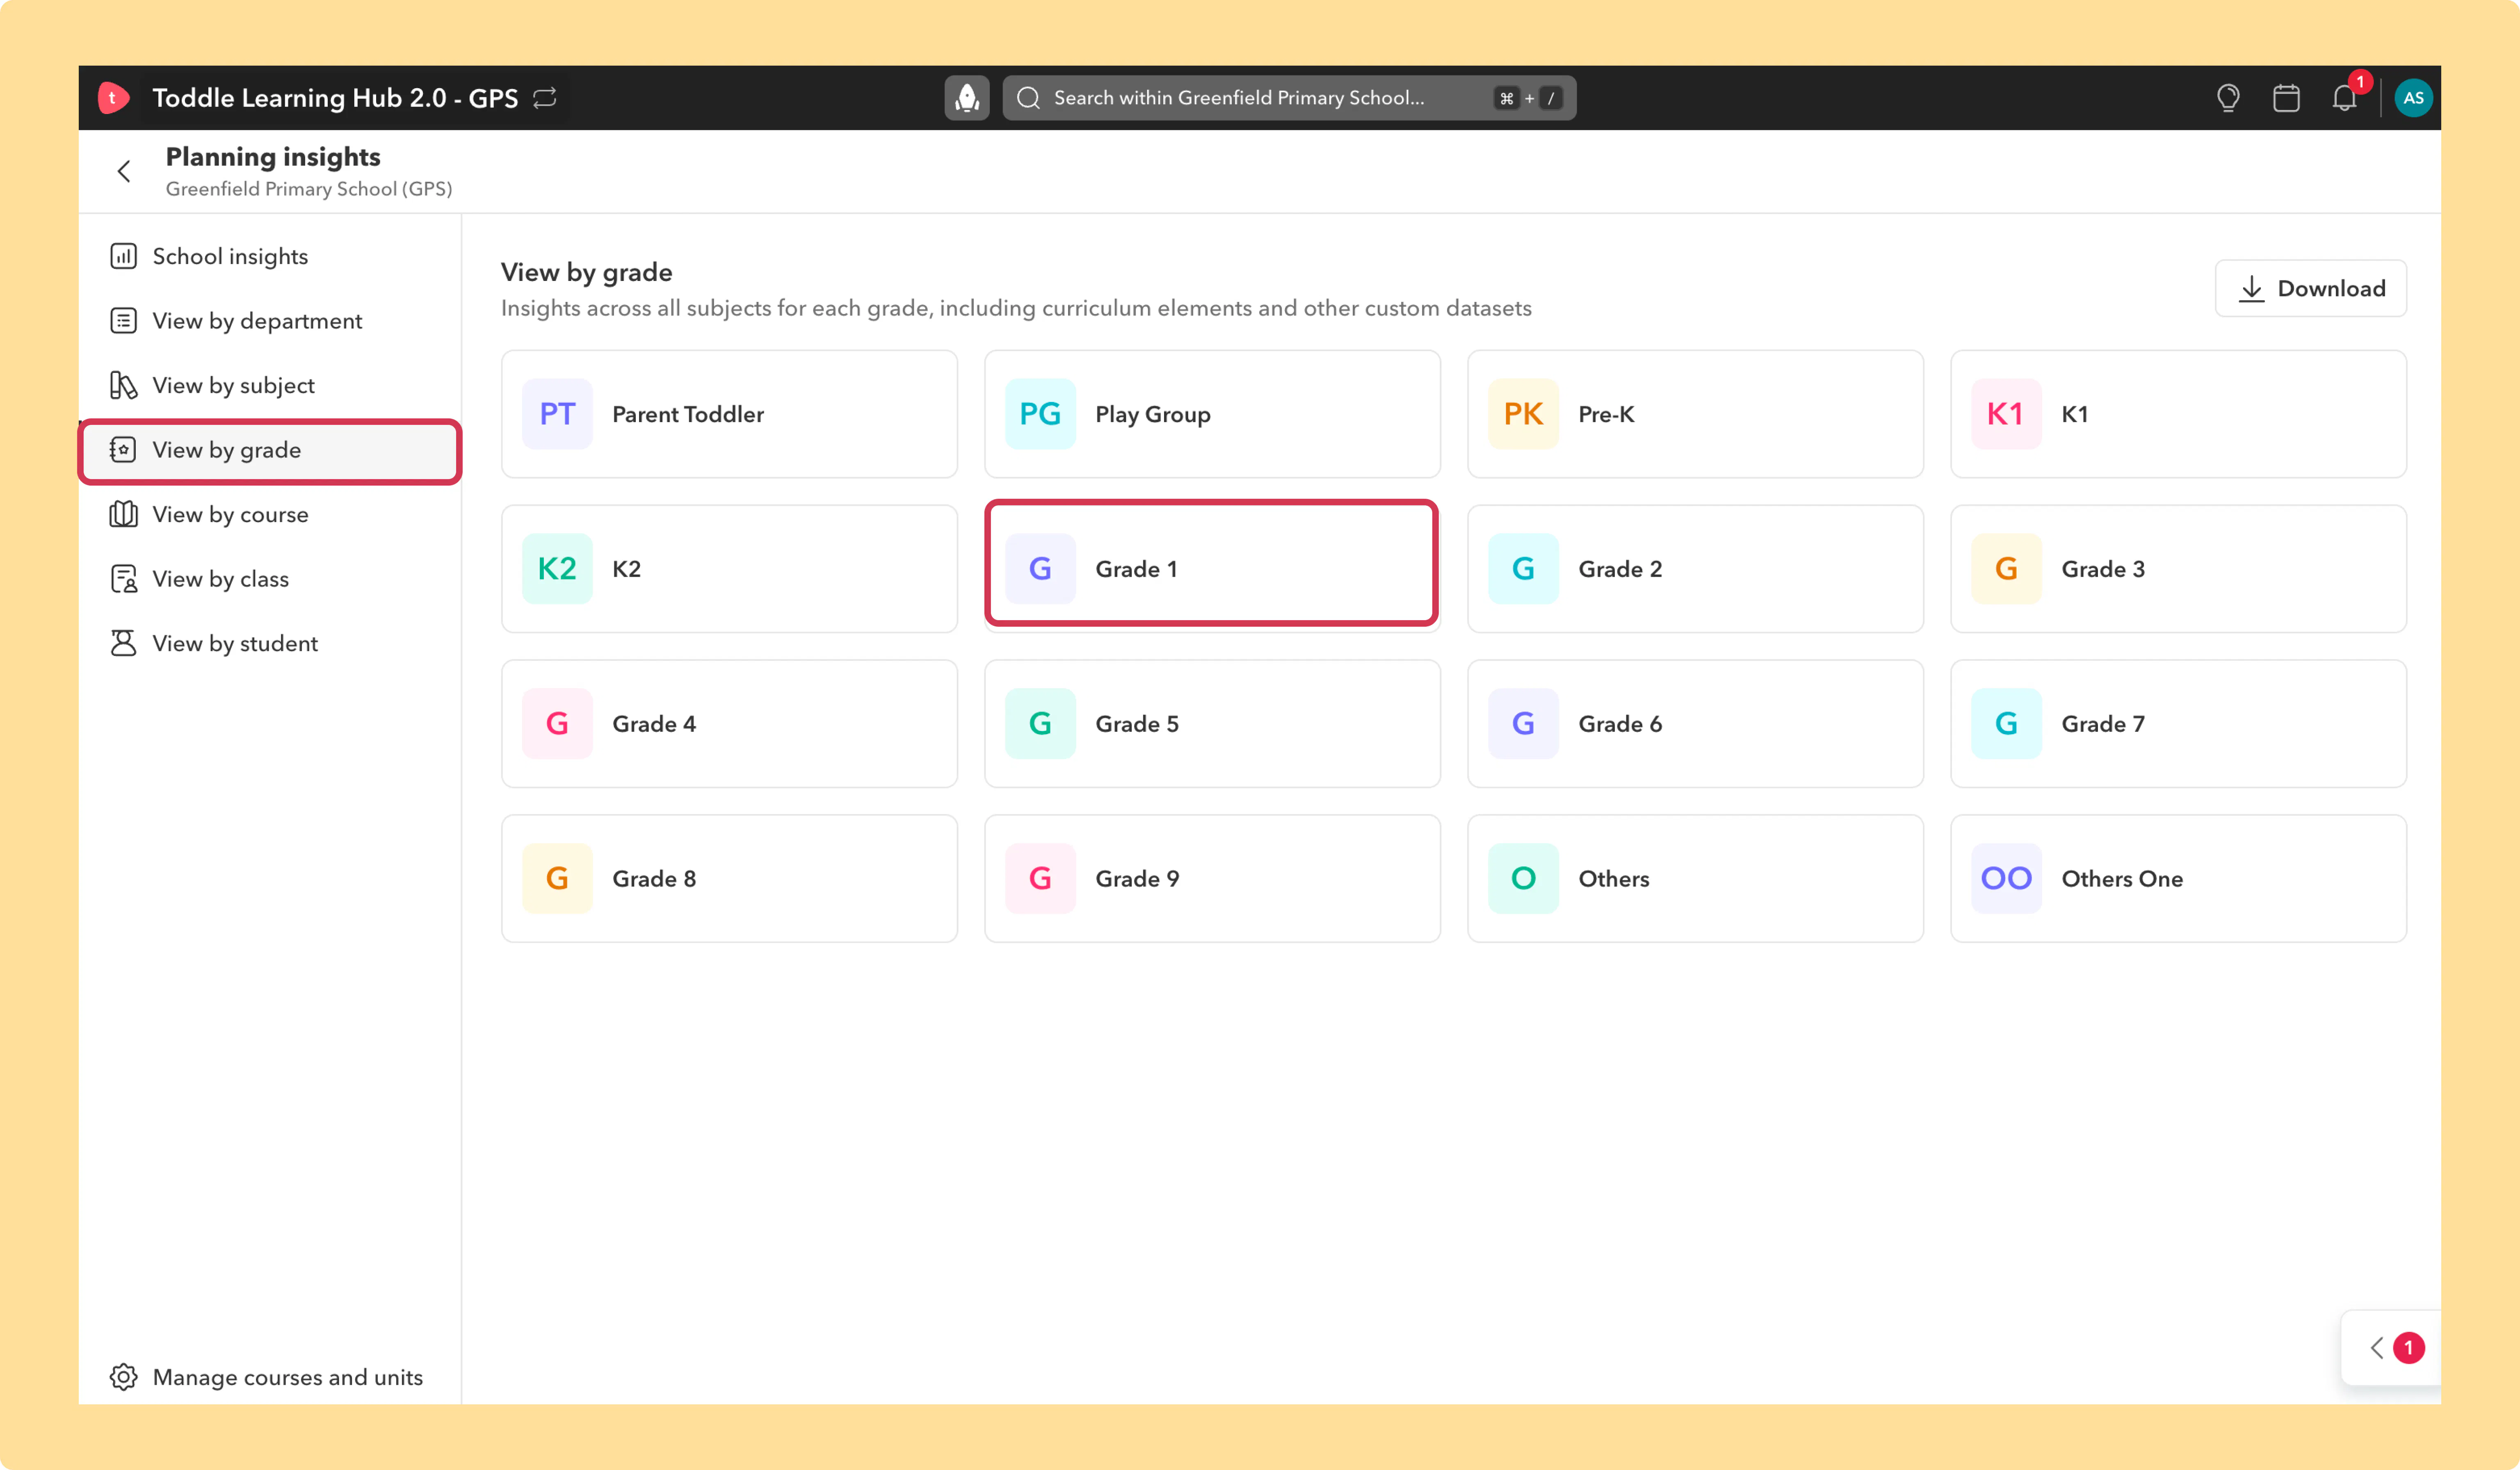Open the Grade 5 card

click(x=1212, y=723)
